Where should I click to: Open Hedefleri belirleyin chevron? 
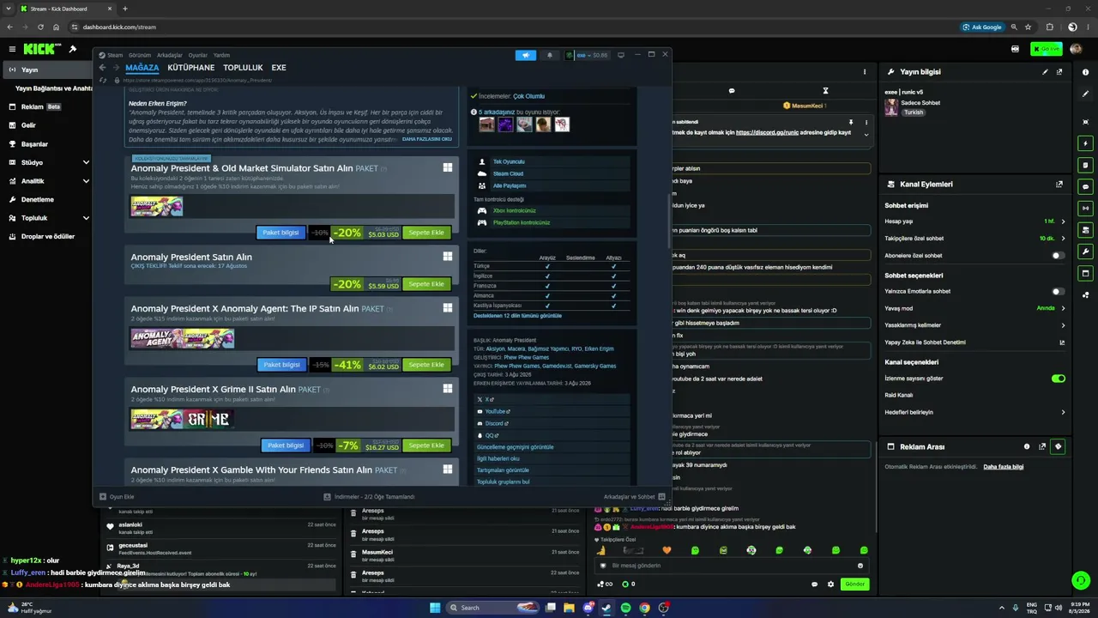click(x=1064, y=413)
